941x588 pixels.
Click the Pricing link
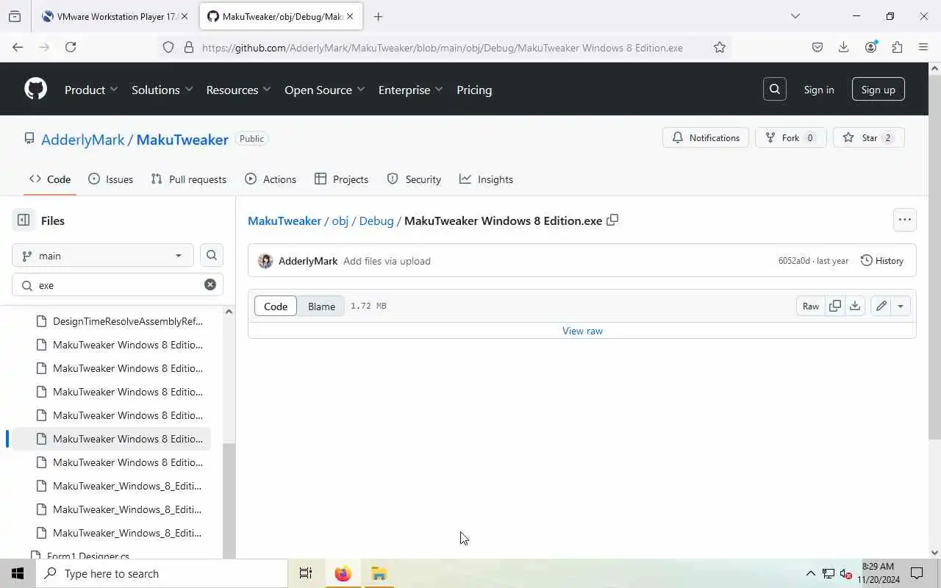coord(474,90)
